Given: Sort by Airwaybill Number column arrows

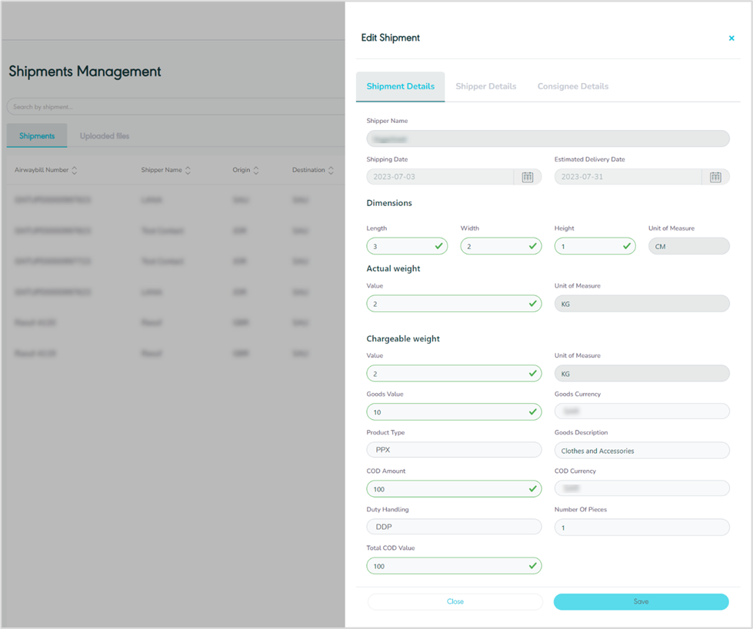Looking at the screenshot, I should pyautogui.click(x=75, y=170).
